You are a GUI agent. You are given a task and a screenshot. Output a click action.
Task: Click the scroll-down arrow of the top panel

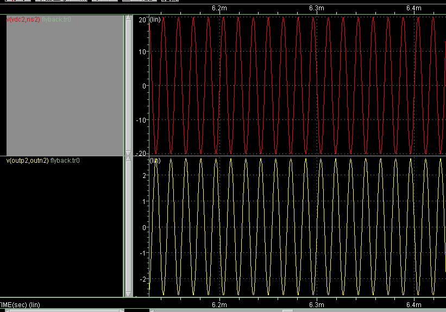(128, 152)
